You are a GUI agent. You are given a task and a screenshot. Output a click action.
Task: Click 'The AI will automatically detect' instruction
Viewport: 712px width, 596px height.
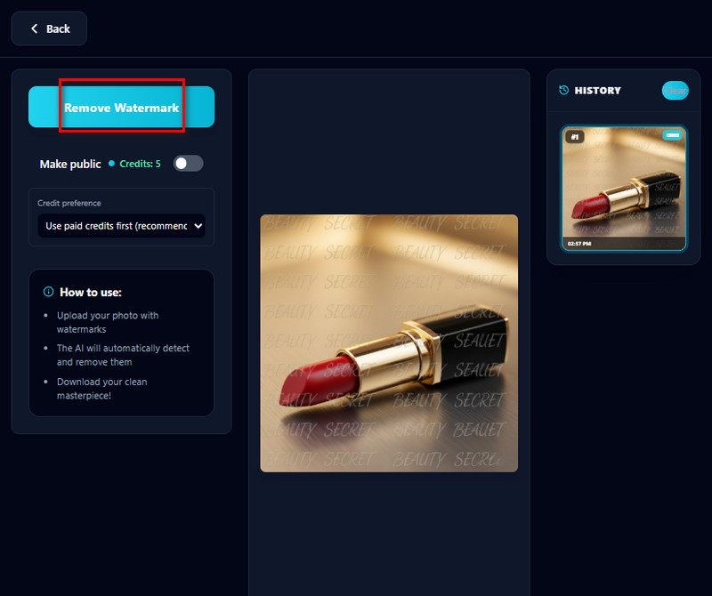coord(123,355)
